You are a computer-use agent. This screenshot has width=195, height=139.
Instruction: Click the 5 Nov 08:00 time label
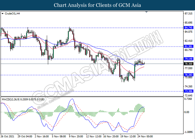click(x=59, y=136)
